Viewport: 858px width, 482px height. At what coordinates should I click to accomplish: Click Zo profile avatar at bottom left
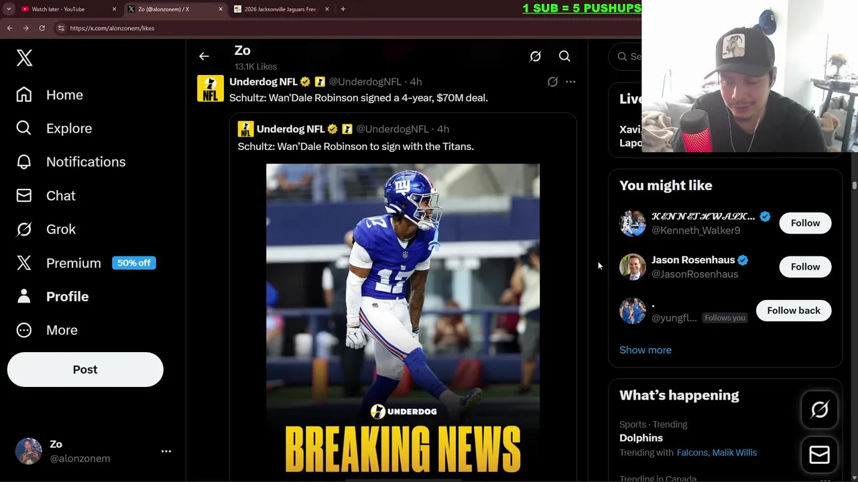(29, 451)
